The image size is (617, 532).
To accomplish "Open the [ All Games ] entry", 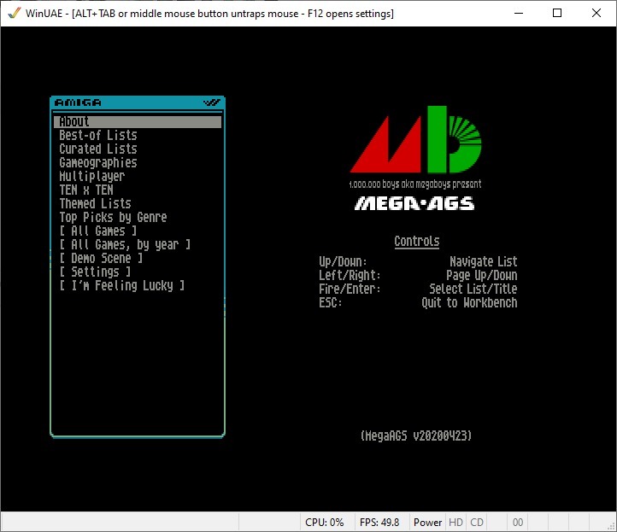I will pyautogui.click(x=98, y=231).
